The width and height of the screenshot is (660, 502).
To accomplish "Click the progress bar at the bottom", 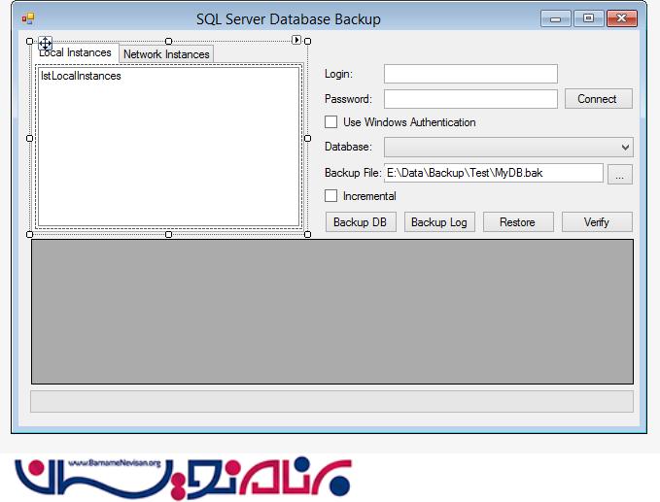I will tap(331, 401).
